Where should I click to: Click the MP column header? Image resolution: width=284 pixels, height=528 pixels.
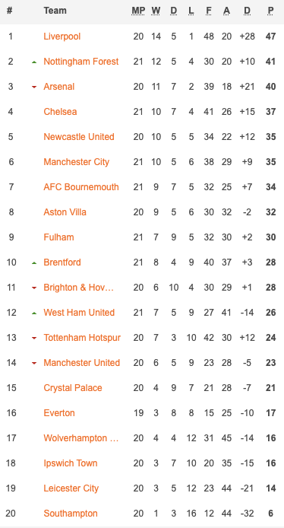pos(138,11)
